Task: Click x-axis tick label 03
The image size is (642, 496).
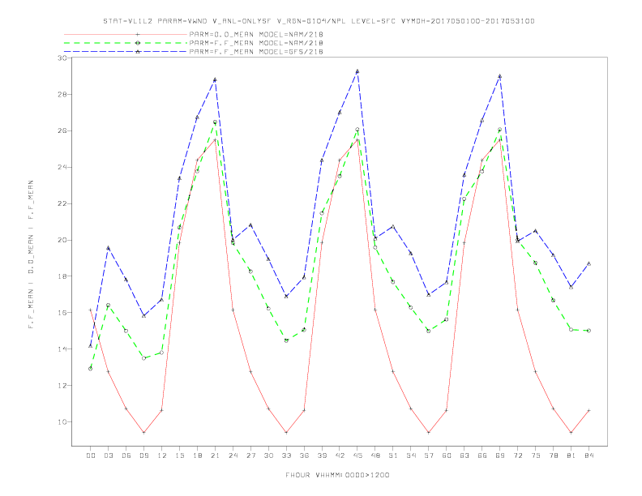Action: tap(108, 455)
